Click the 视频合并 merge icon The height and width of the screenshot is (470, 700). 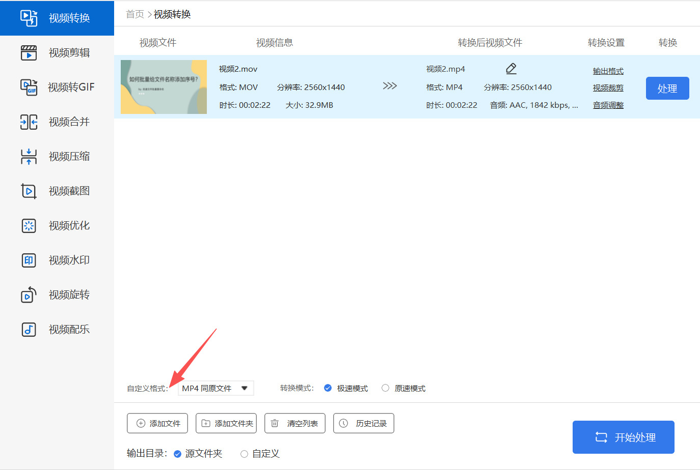(29, 122)
